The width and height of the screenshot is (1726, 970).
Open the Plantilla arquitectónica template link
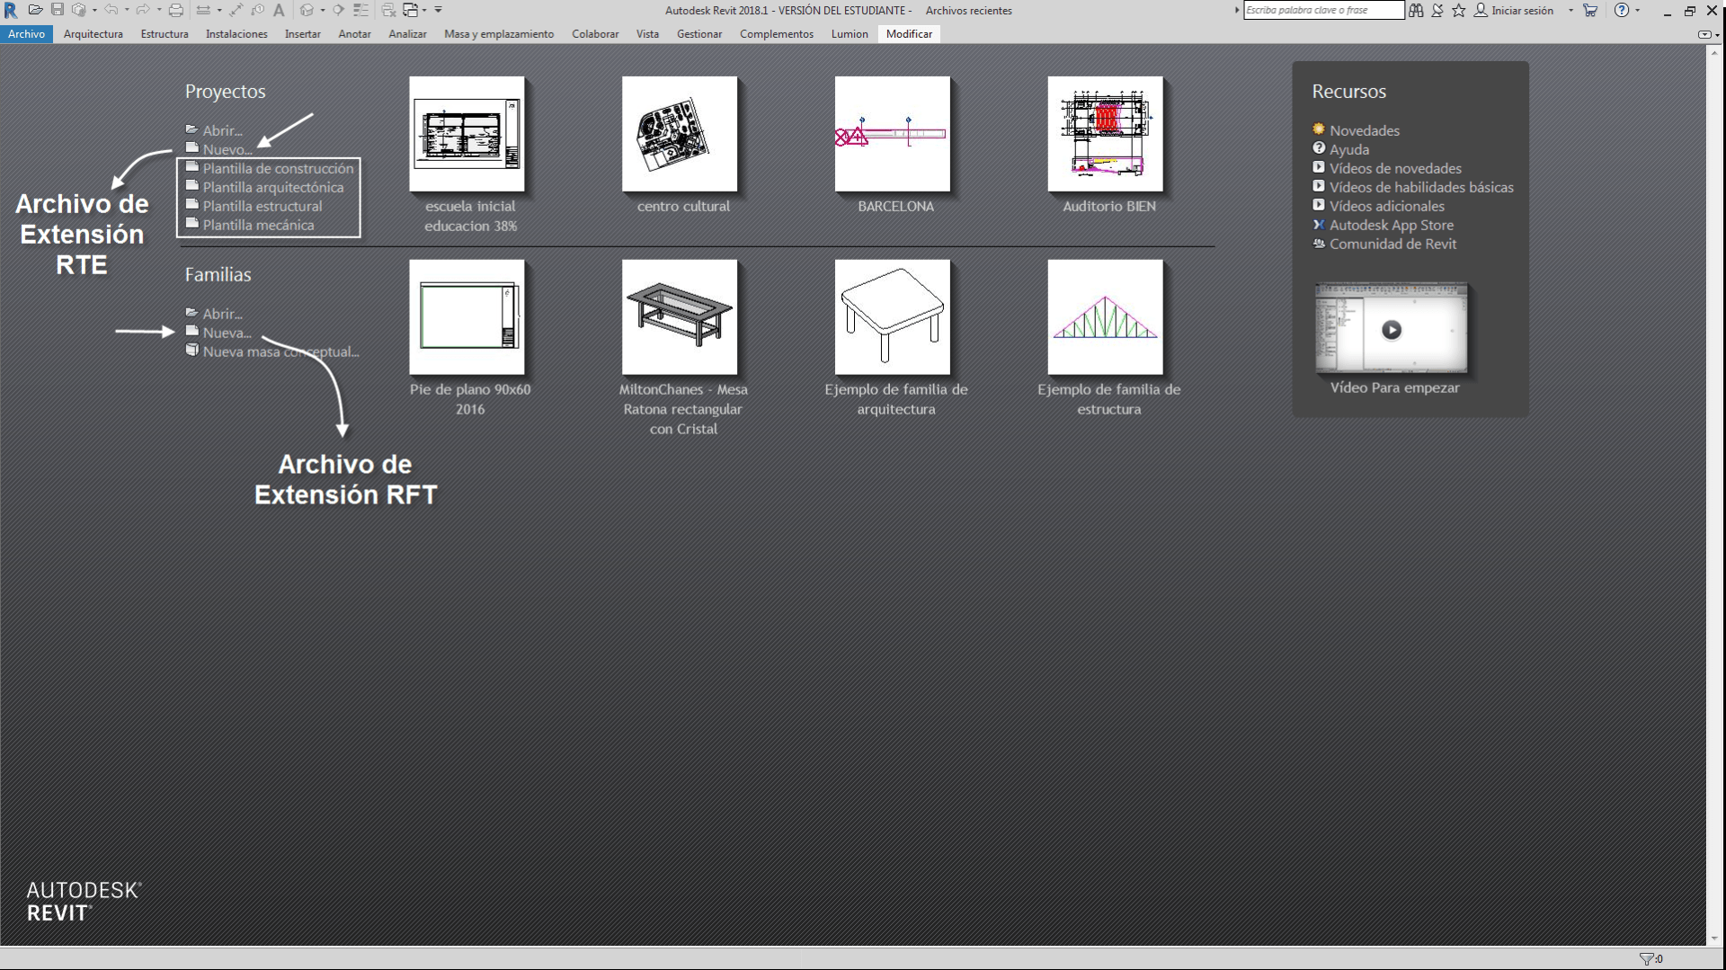point(272,187)
